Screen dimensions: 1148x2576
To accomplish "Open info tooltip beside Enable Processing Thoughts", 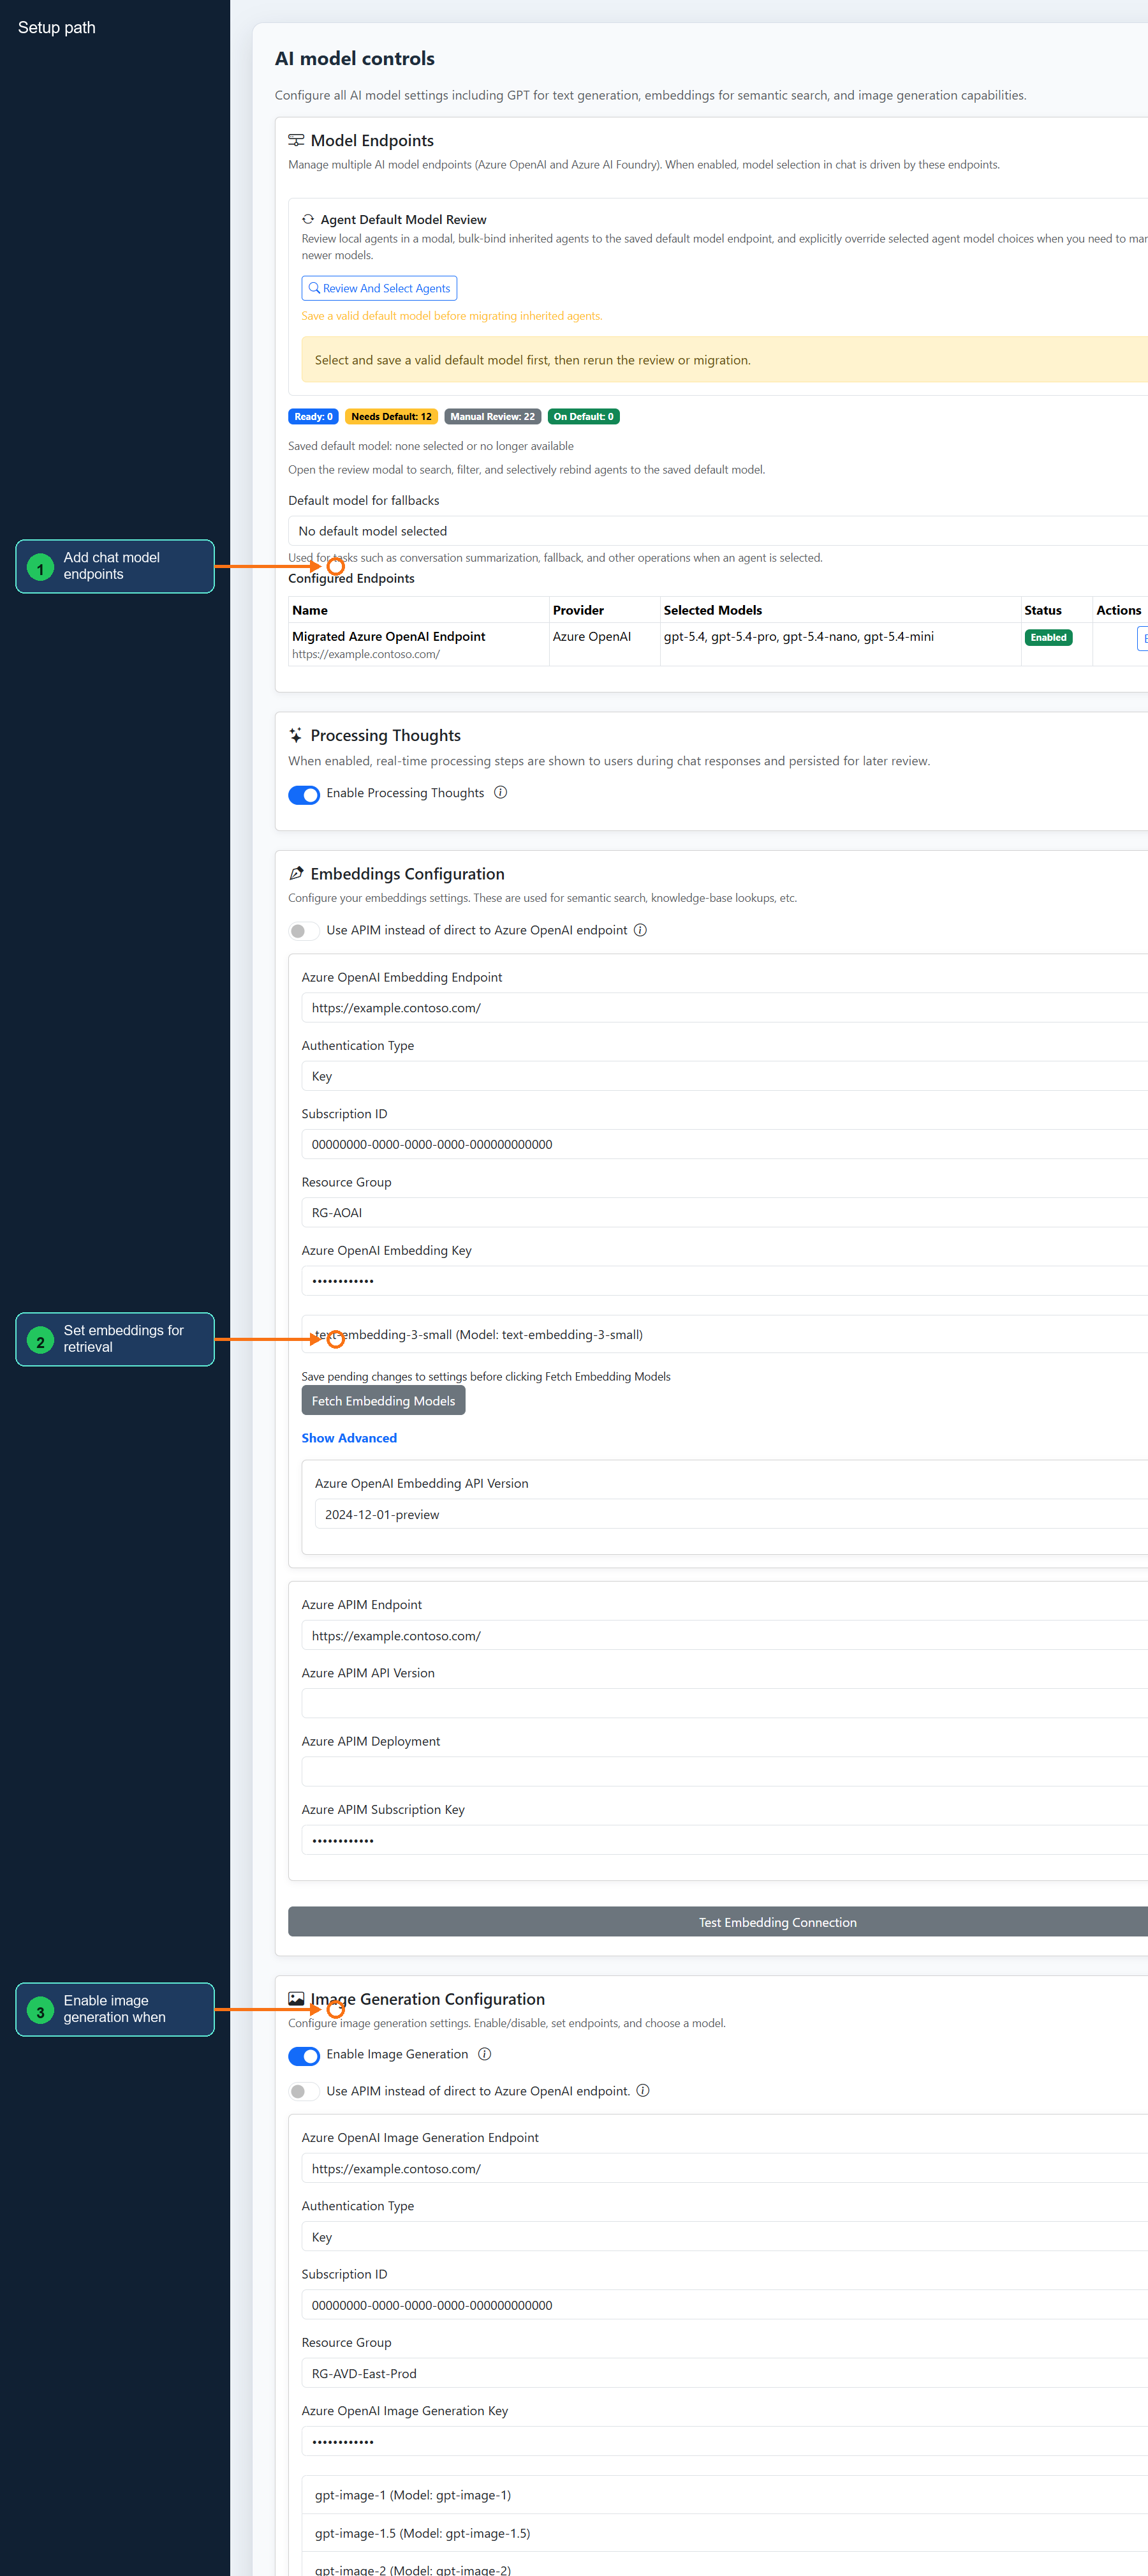I will click(501, 792).
